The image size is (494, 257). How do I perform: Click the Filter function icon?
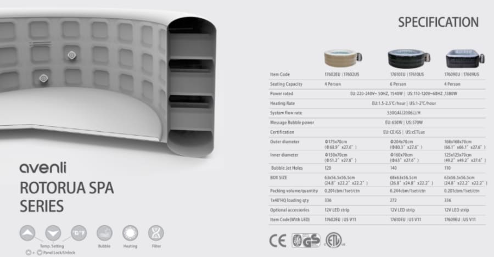coord(156,233)
